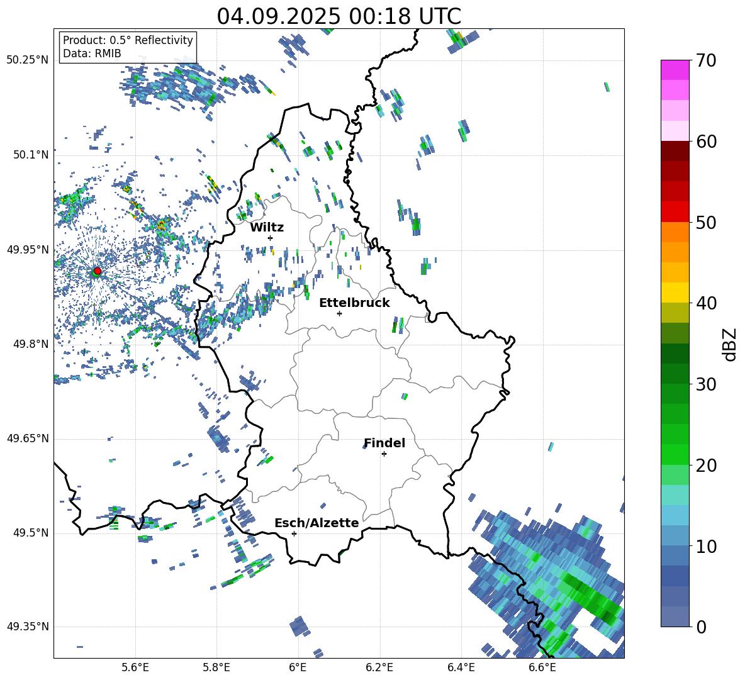745x680 pixels.
Task: Click the 'Data: RMIB' text
Action: 92,53
